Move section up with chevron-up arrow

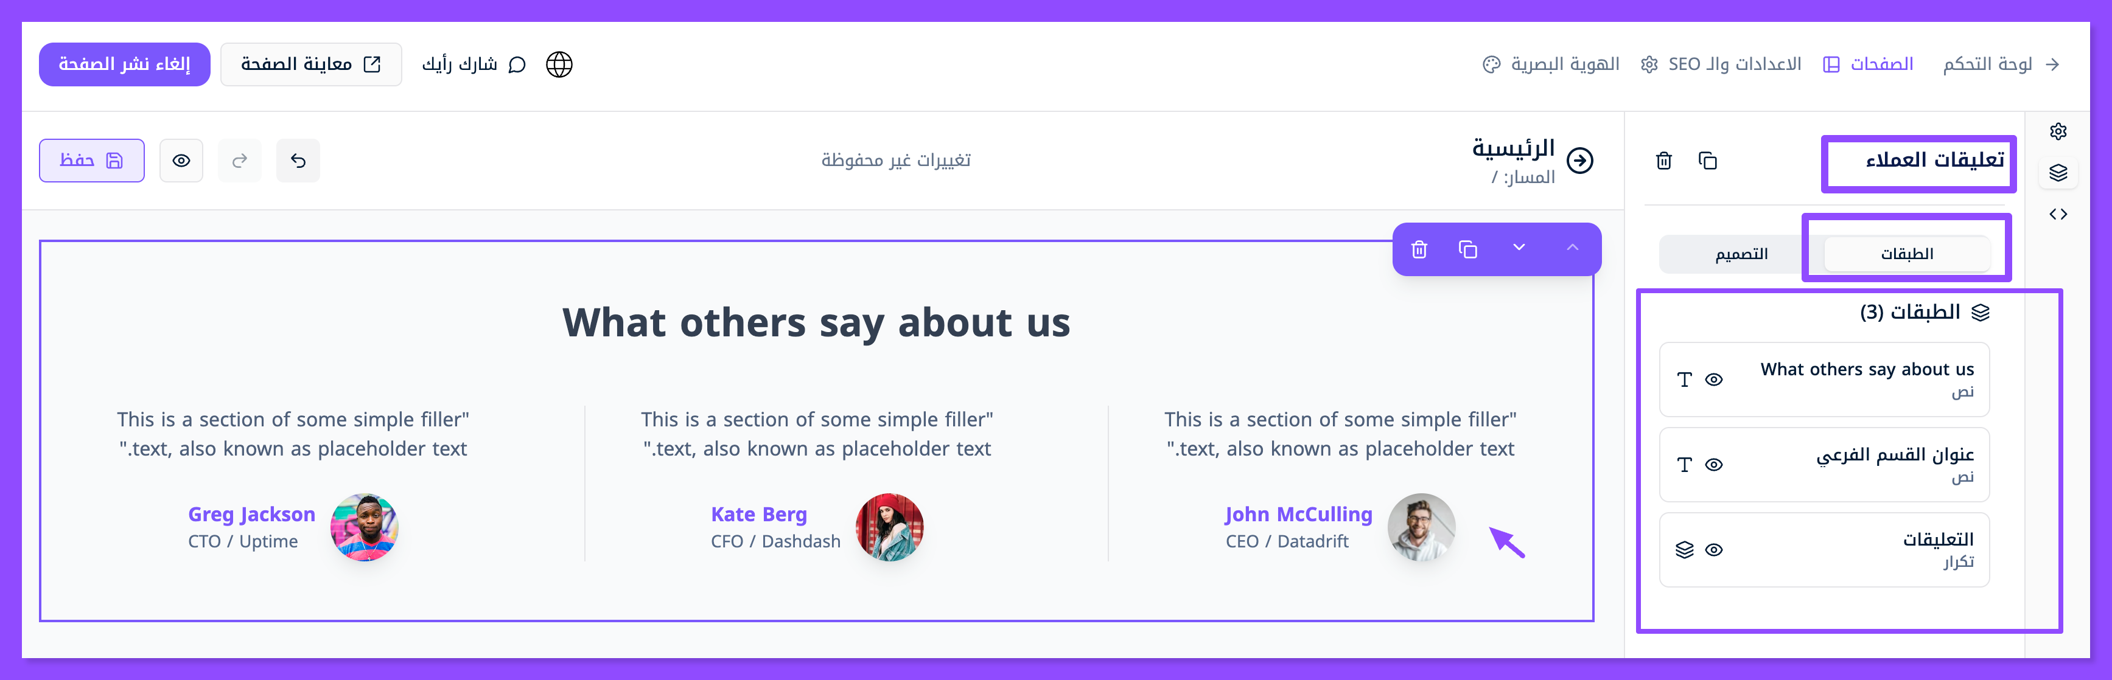1572,248
